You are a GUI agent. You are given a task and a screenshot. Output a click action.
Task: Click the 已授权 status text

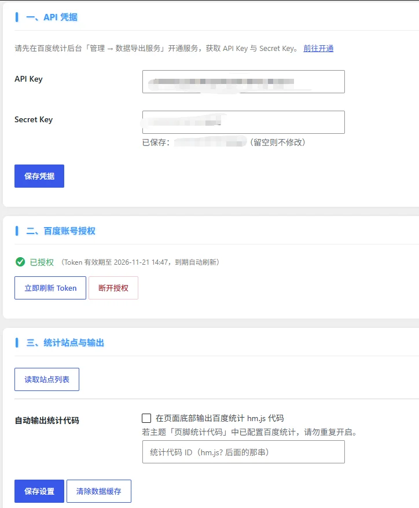click(x=42, y=262)
